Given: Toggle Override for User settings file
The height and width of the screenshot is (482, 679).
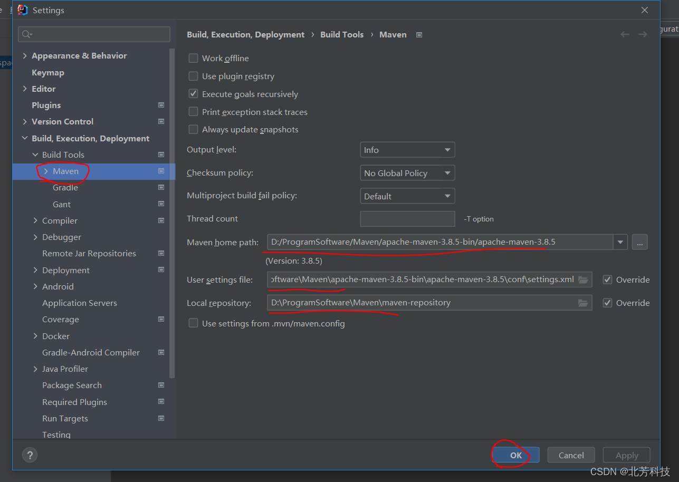Looking at the screenshot, I should pos(608,279).
